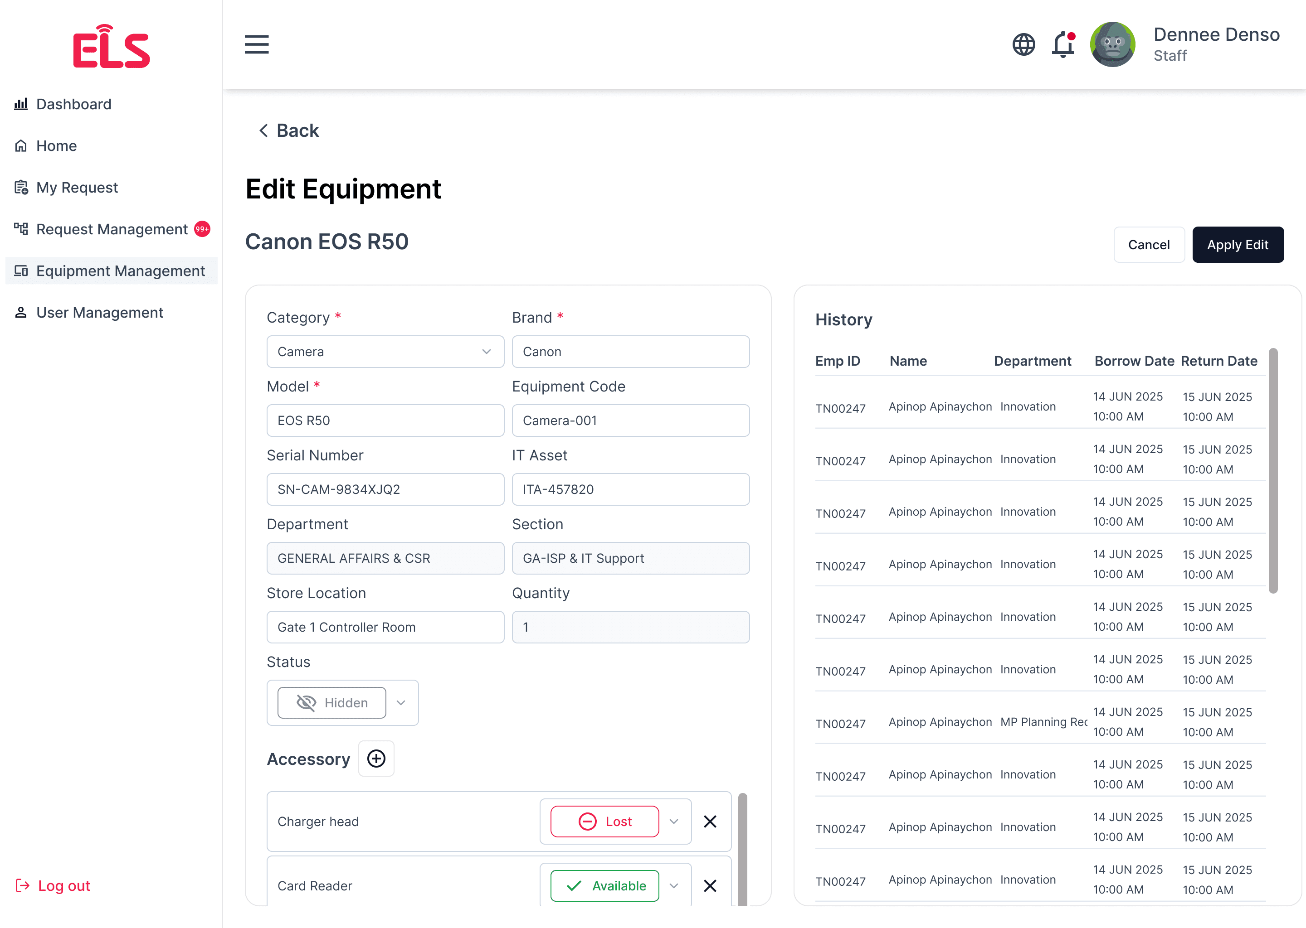Click the Dennee Denso user name
1306x928 pixels.
1216,34
